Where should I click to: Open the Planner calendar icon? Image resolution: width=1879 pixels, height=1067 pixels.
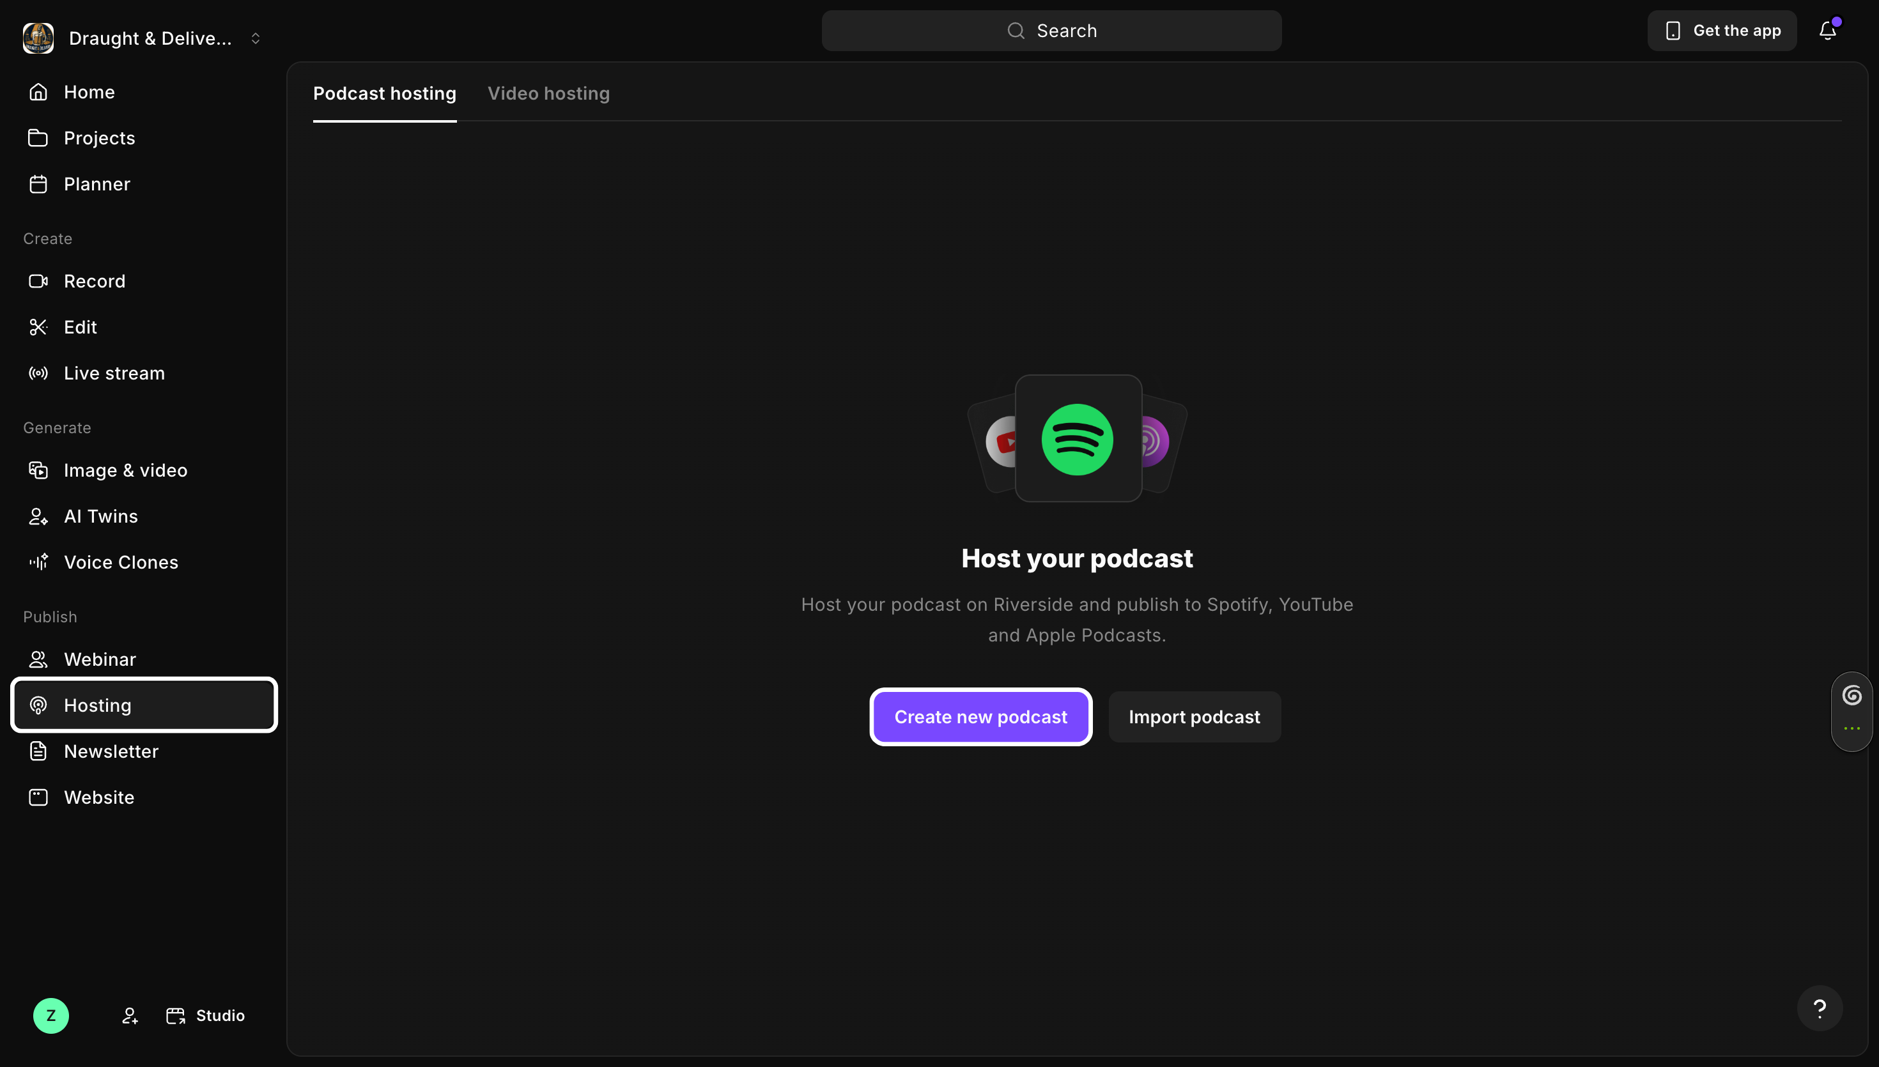[38, 184]
